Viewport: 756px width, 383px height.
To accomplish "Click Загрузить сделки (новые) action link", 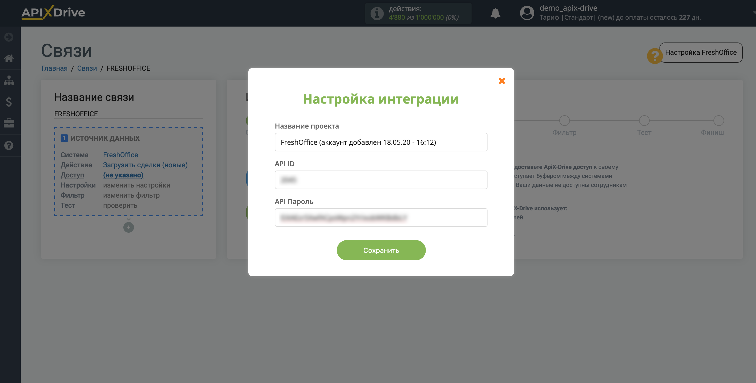I will (145, 165).
